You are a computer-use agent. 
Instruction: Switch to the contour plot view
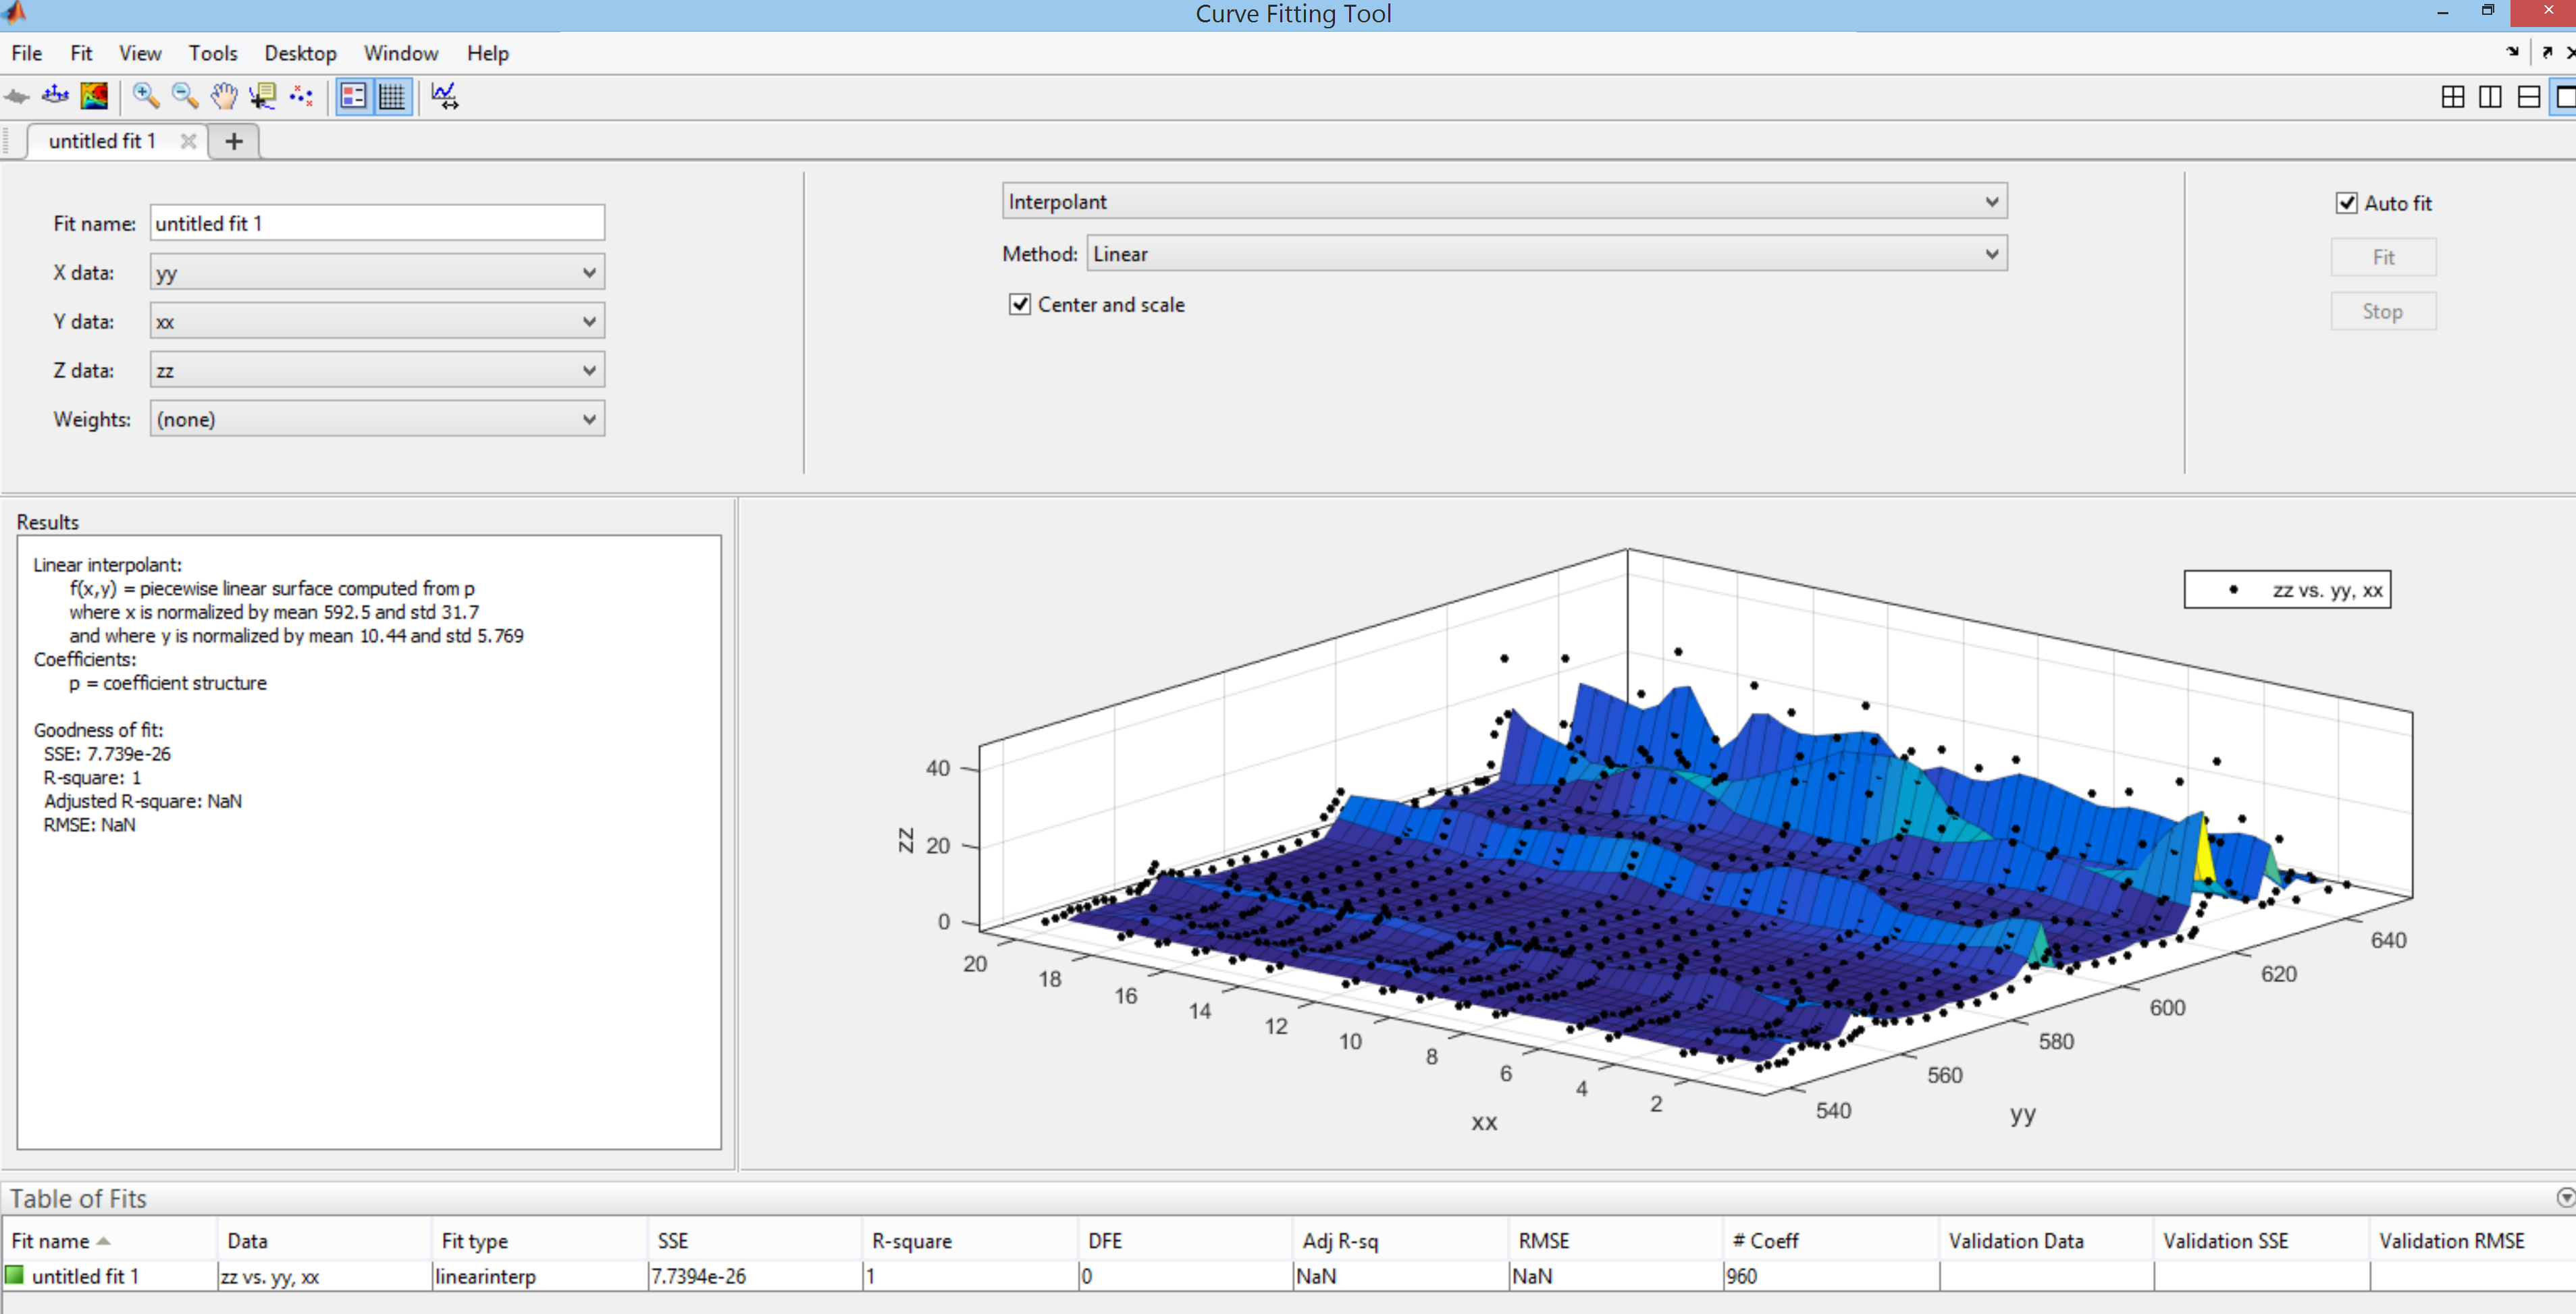coord(94,96)
